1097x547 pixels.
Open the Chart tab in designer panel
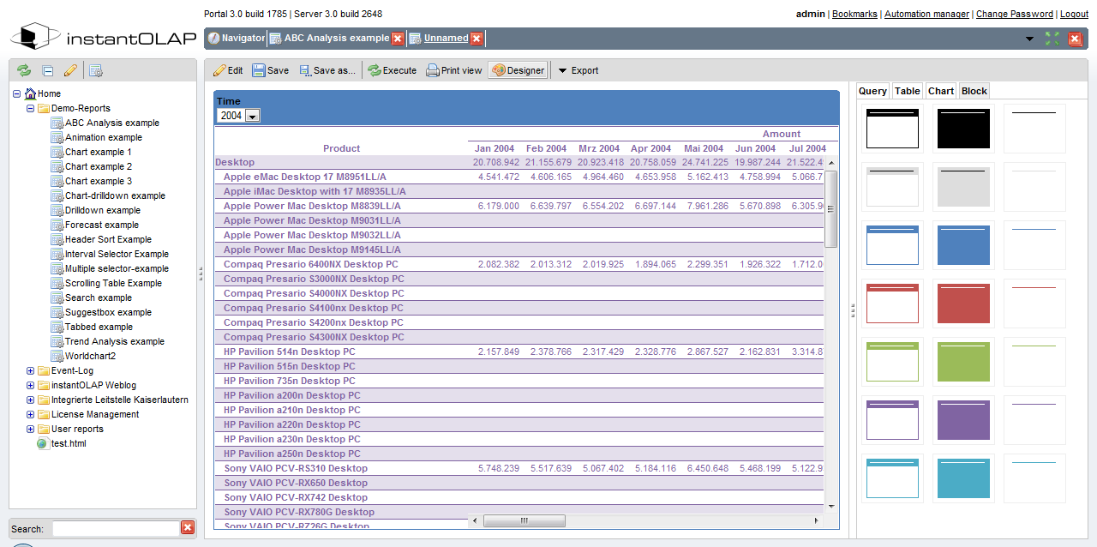coord(941,91)
